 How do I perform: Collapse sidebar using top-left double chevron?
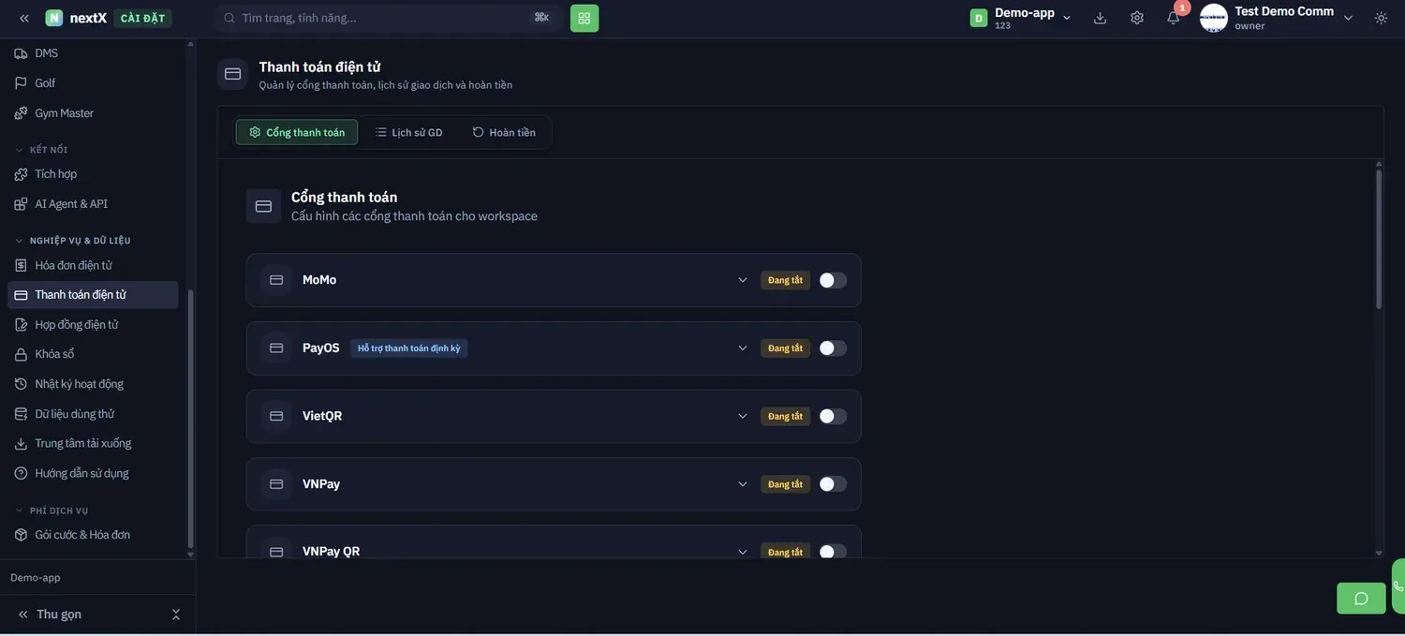click(x=24, y=18)
